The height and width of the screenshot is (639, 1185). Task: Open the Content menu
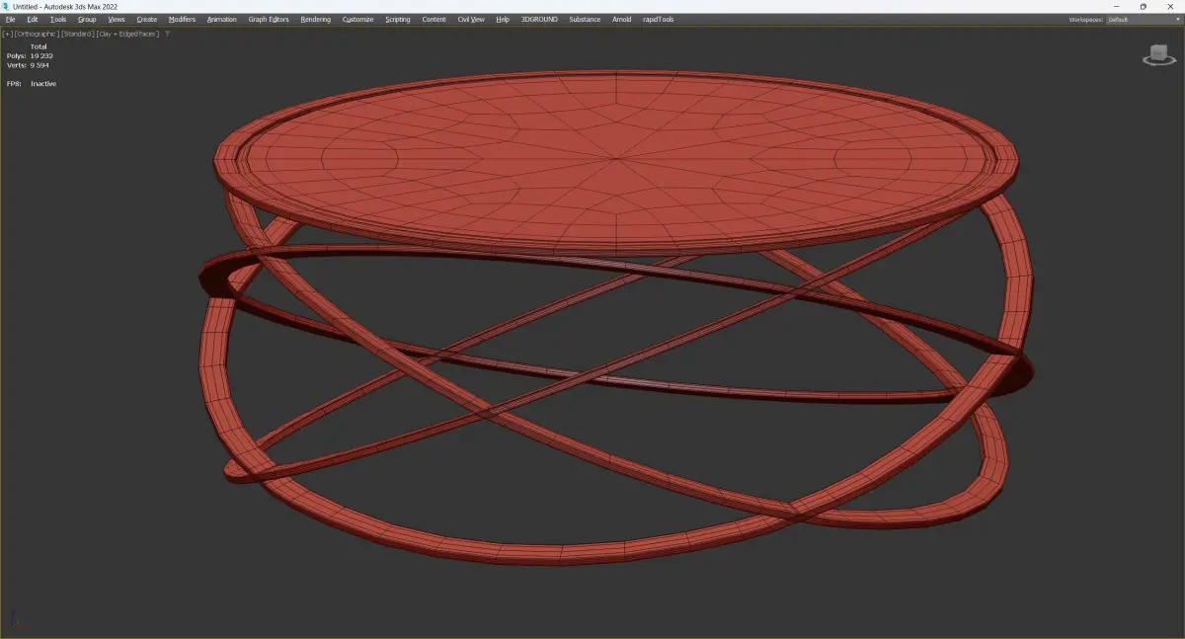pos(434,19)
